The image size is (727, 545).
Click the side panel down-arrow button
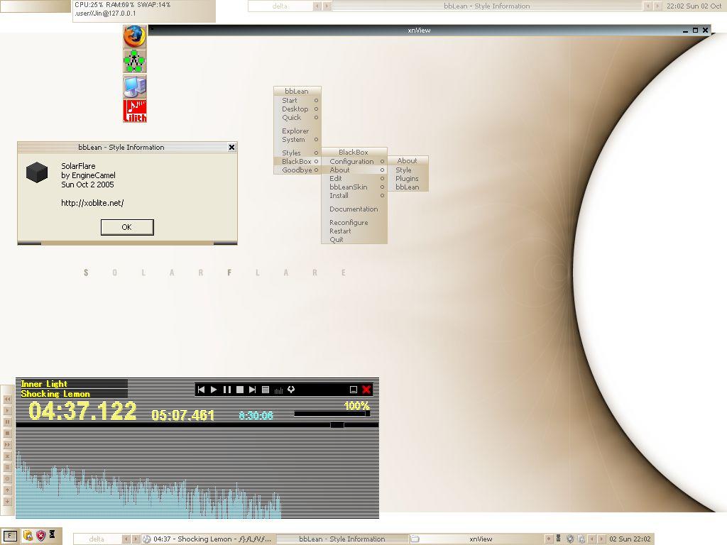pos(7,502)
